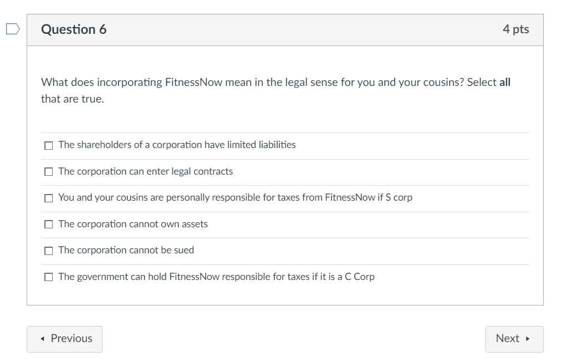
Task: Tick the corporation can enter legal contracts box
Action: coord(49,172)
